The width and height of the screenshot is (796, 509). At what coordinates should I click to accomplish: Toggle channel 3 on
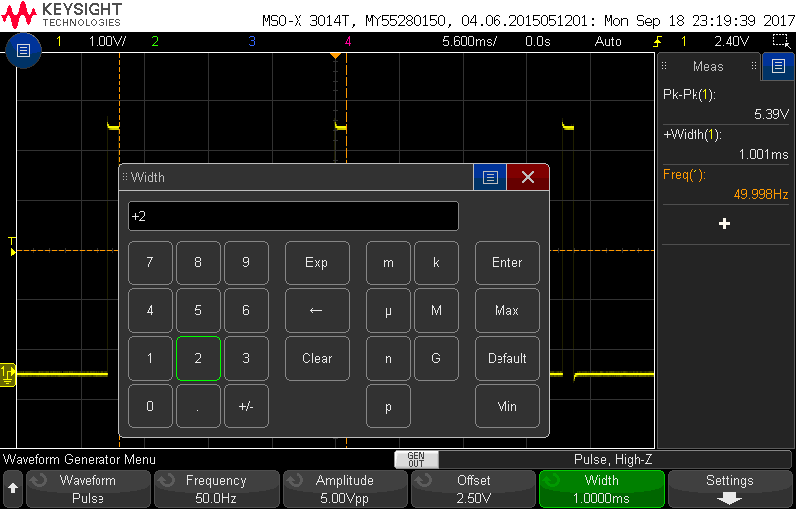click(x=251, y=41)
